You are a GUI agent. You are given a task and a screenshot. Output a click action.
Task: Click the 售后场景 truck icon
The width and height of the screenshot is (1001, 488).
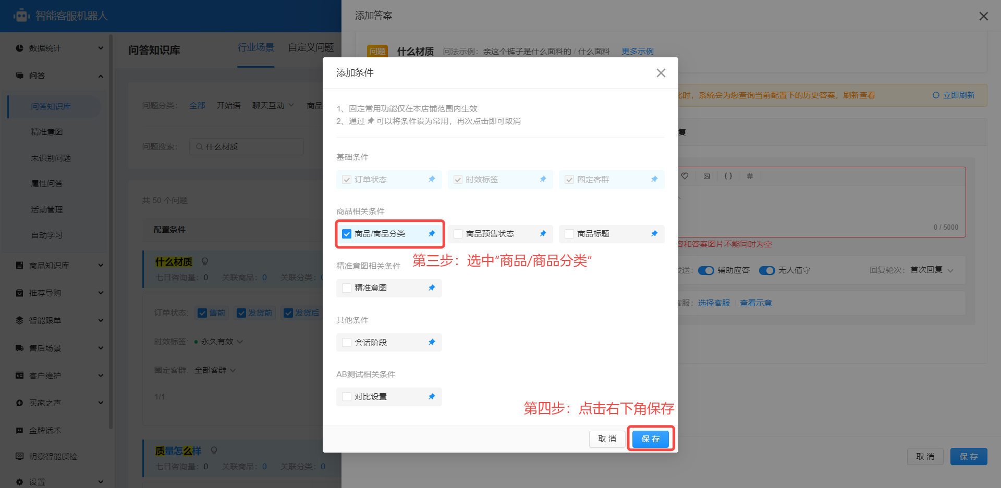click(19, 348)
